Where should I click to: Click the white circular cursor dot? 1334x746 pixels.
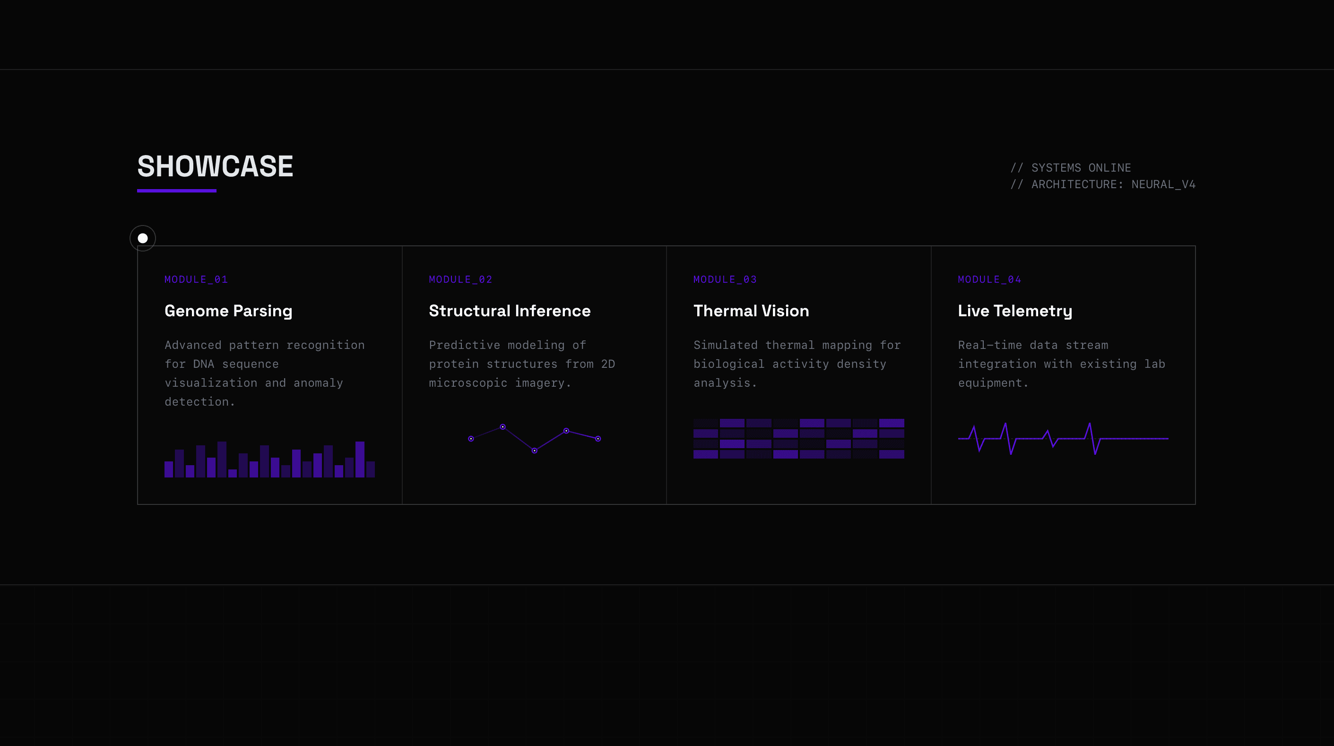pyautogui.click(x=143, y=238)
